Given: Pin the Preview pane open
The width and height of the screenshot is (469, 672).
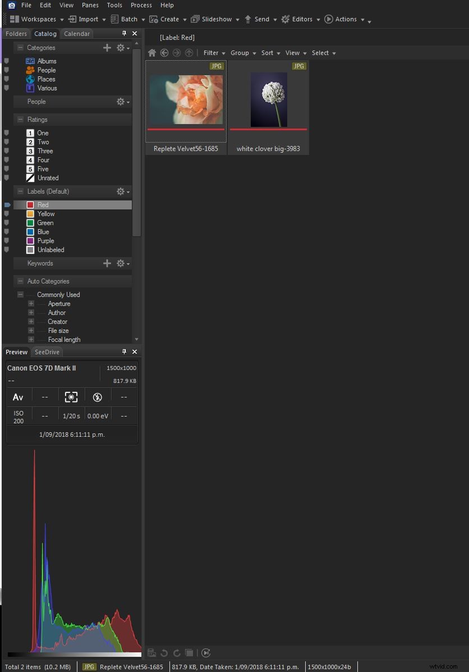Looking at the screenshot, I should [124, 352].
